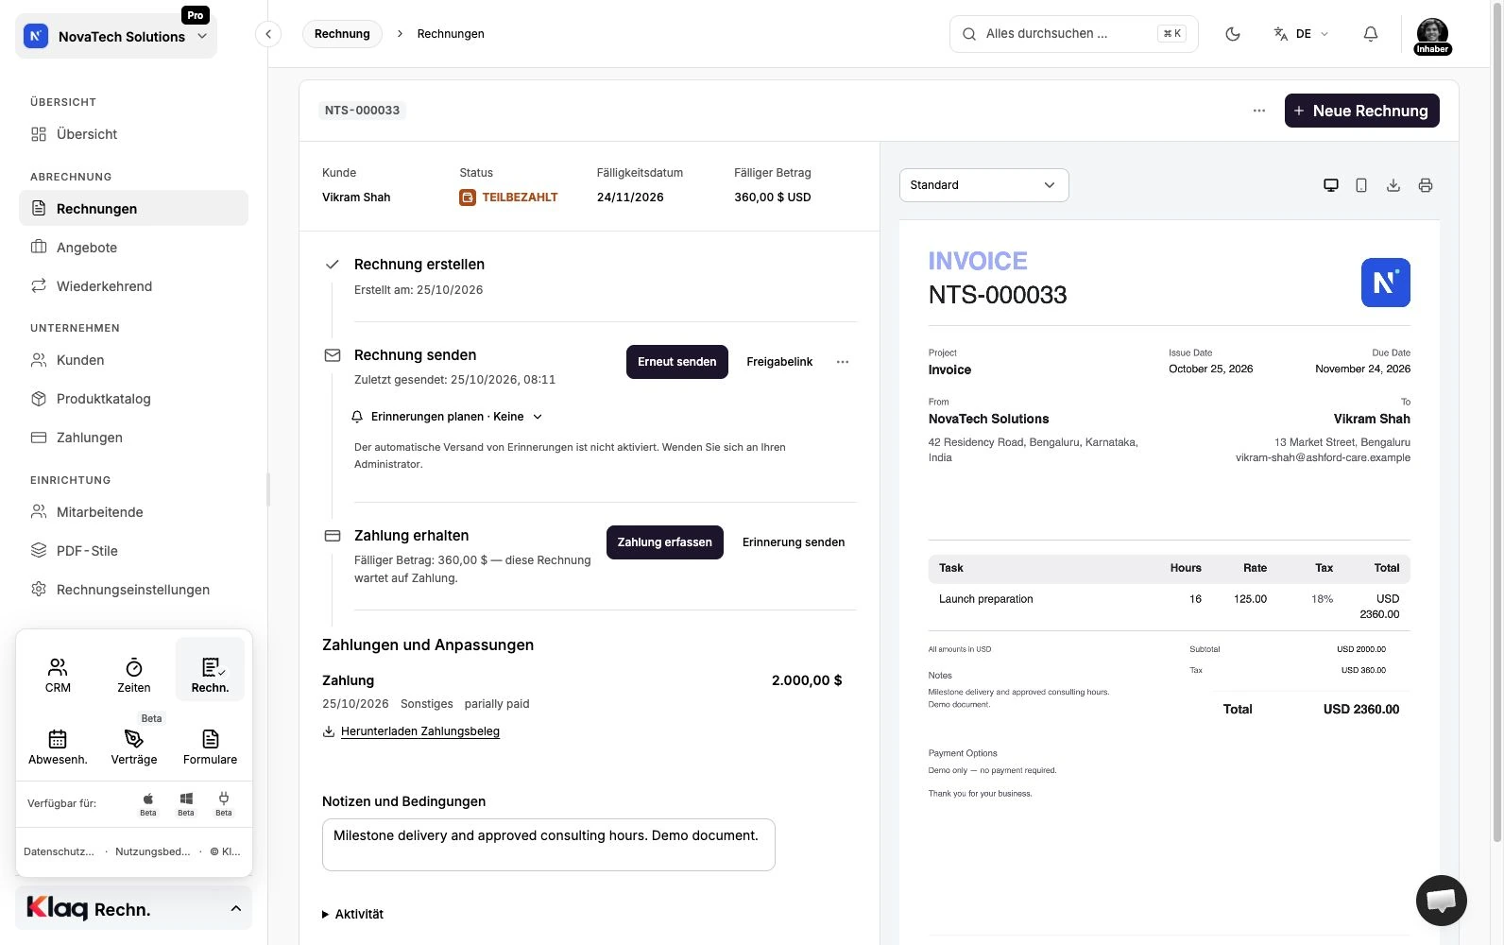
Task: Click the Neue Rechnung button
Action: [1361, 111]
